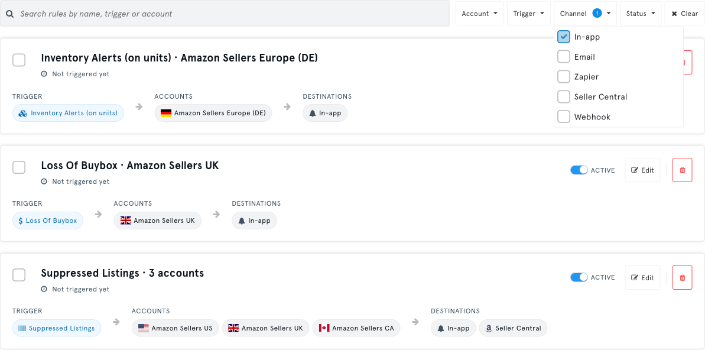
Task: Select the Suppressed Listings rule checkbox
Action: point(19,275)
